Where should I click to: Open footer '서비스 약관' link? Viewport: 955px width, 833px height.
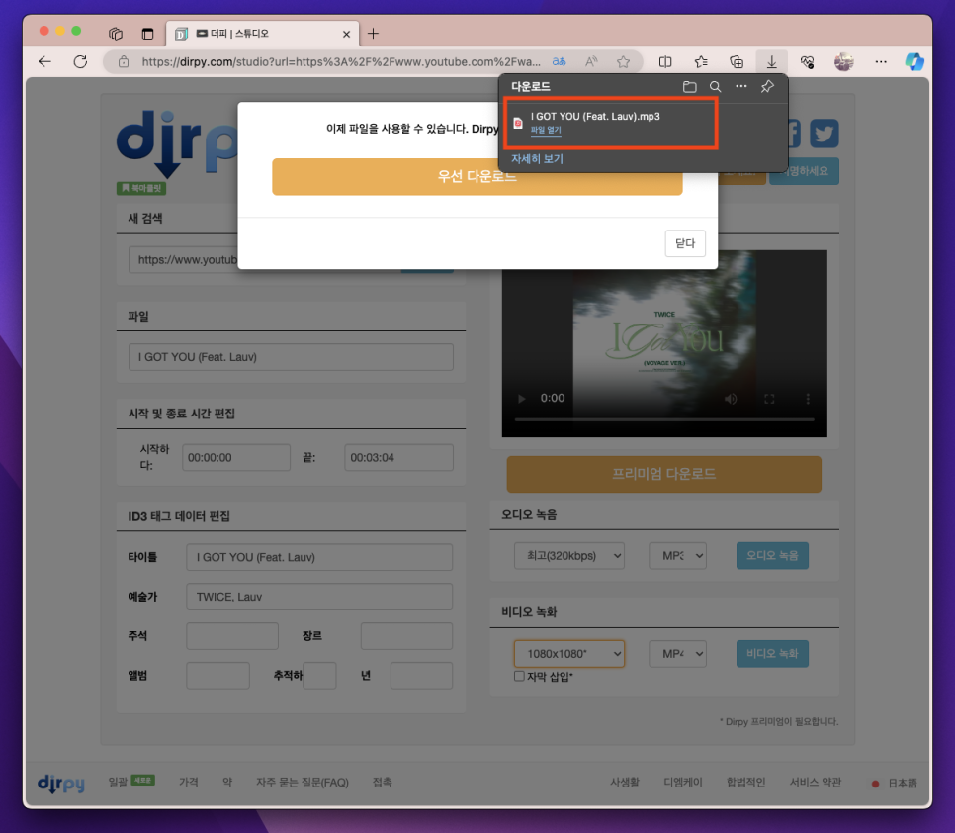[x=815, y=782]
